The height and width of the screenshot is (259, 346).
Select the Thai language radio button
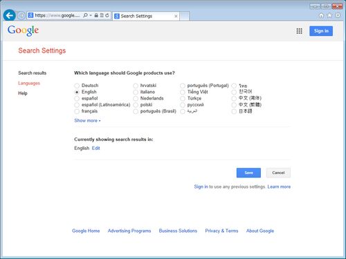[x=234, y=86]
